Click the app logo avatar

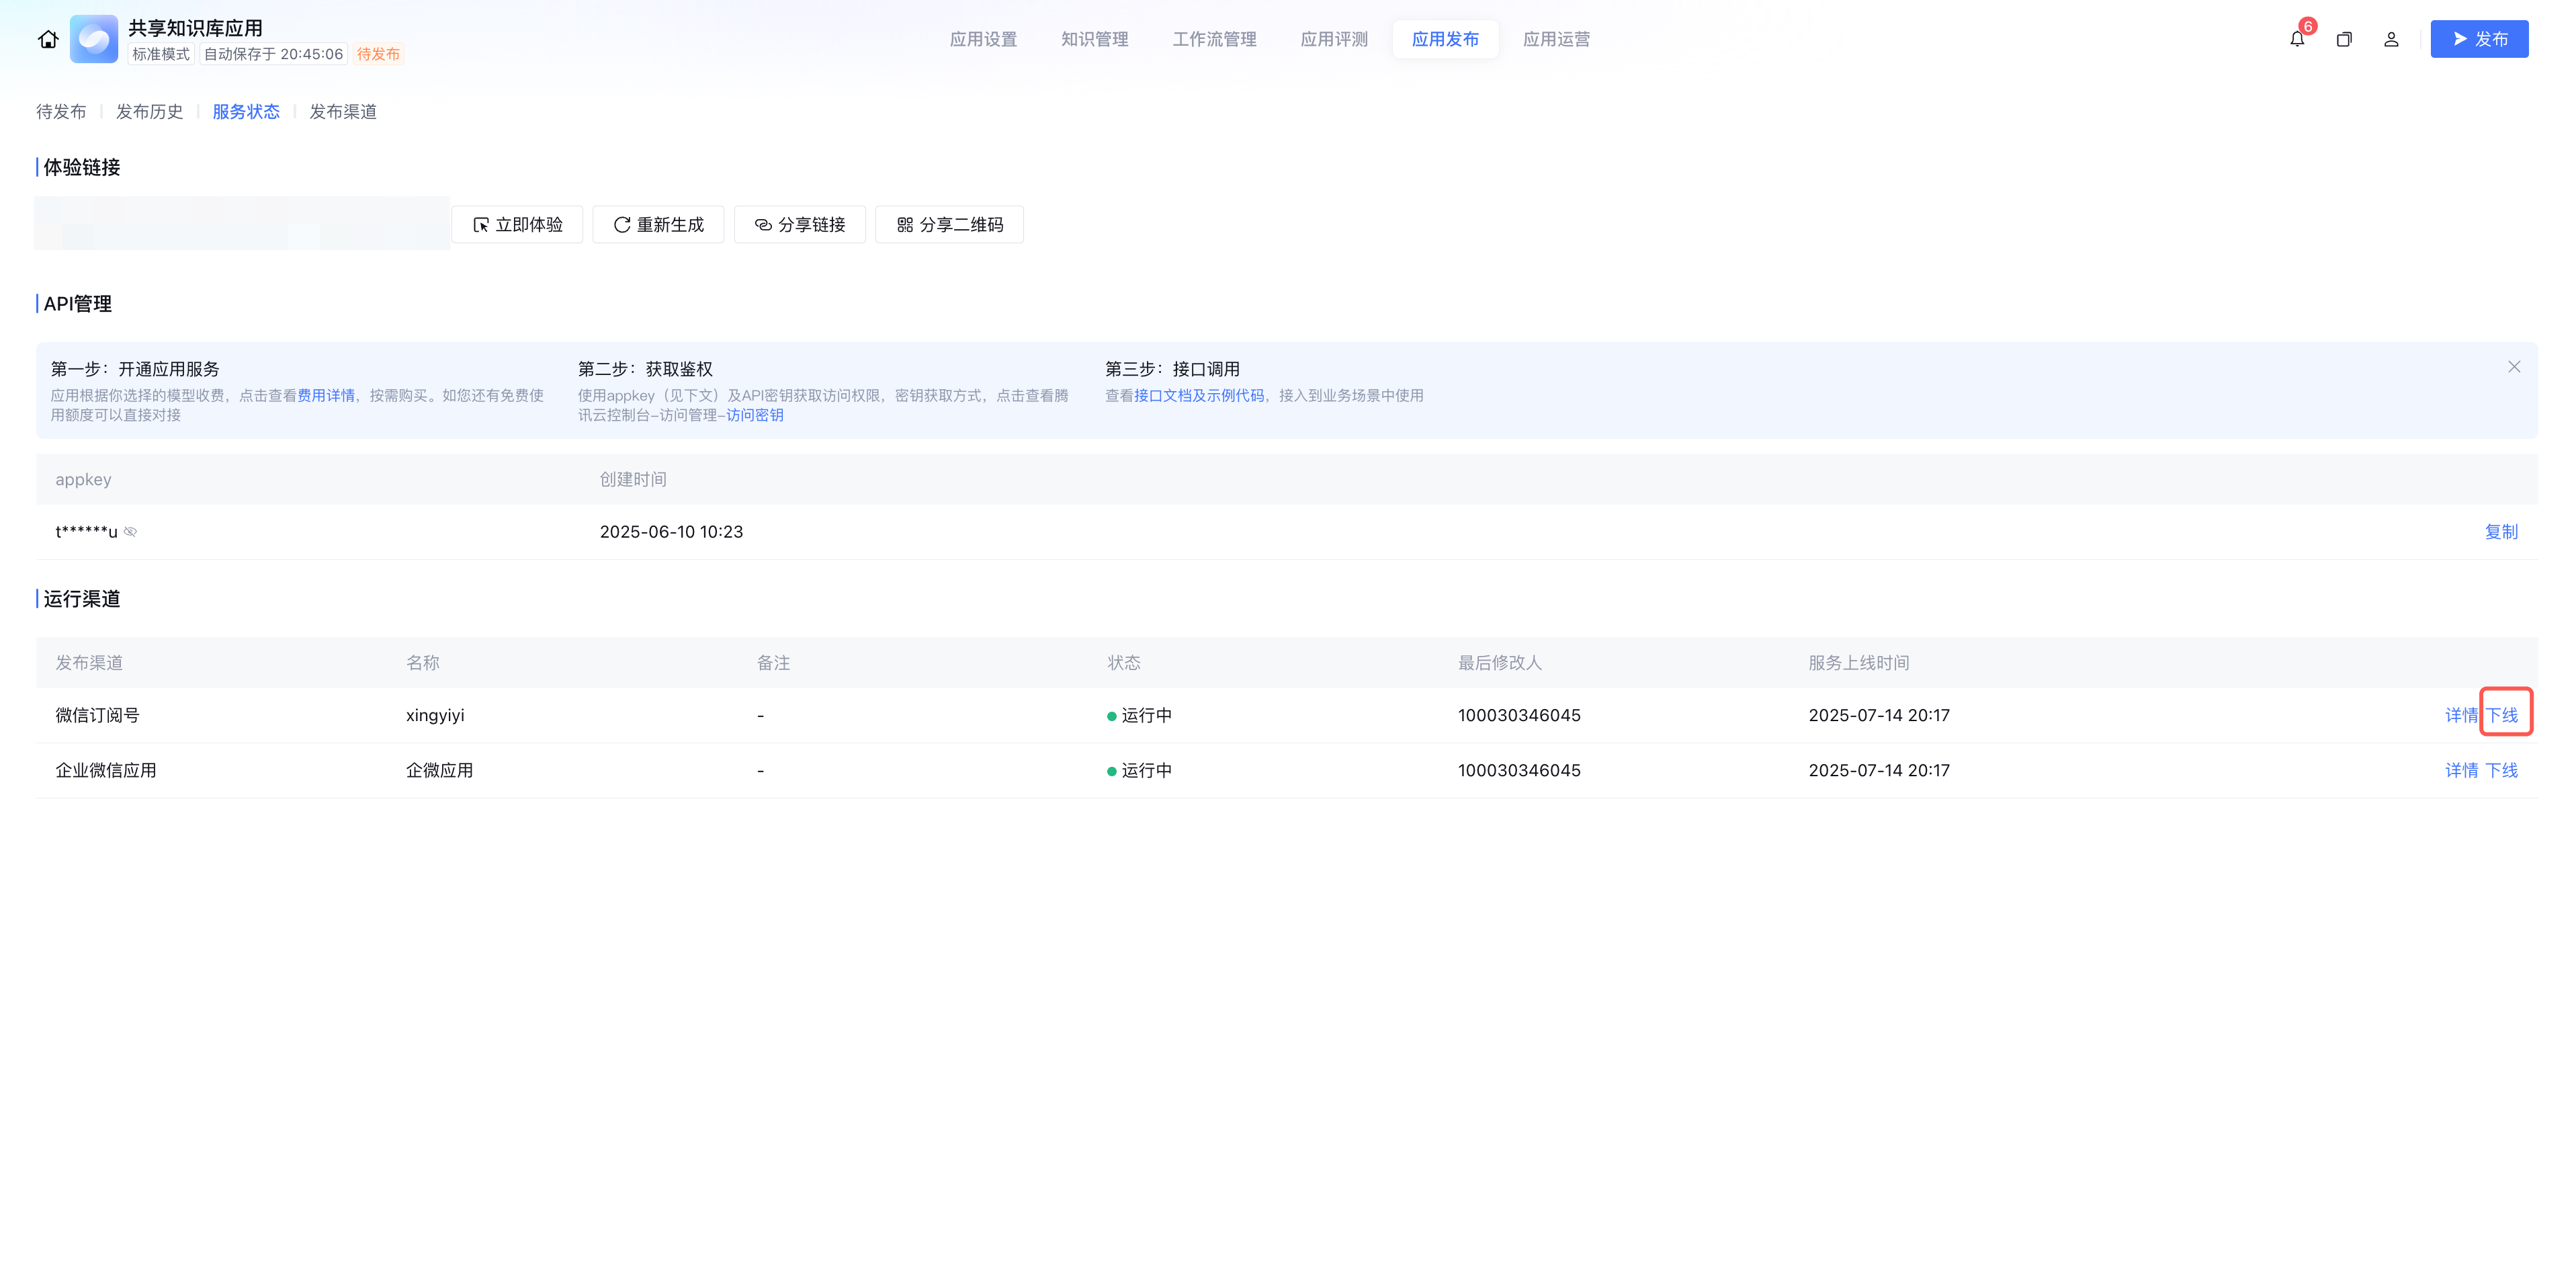click(94, 39)
